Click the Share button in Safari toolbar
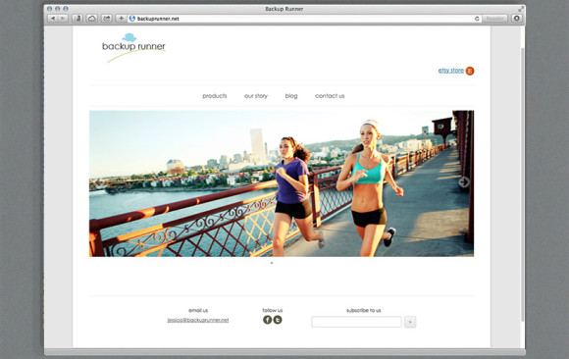The width and height of the screenshot is (569, 359). 106,19
